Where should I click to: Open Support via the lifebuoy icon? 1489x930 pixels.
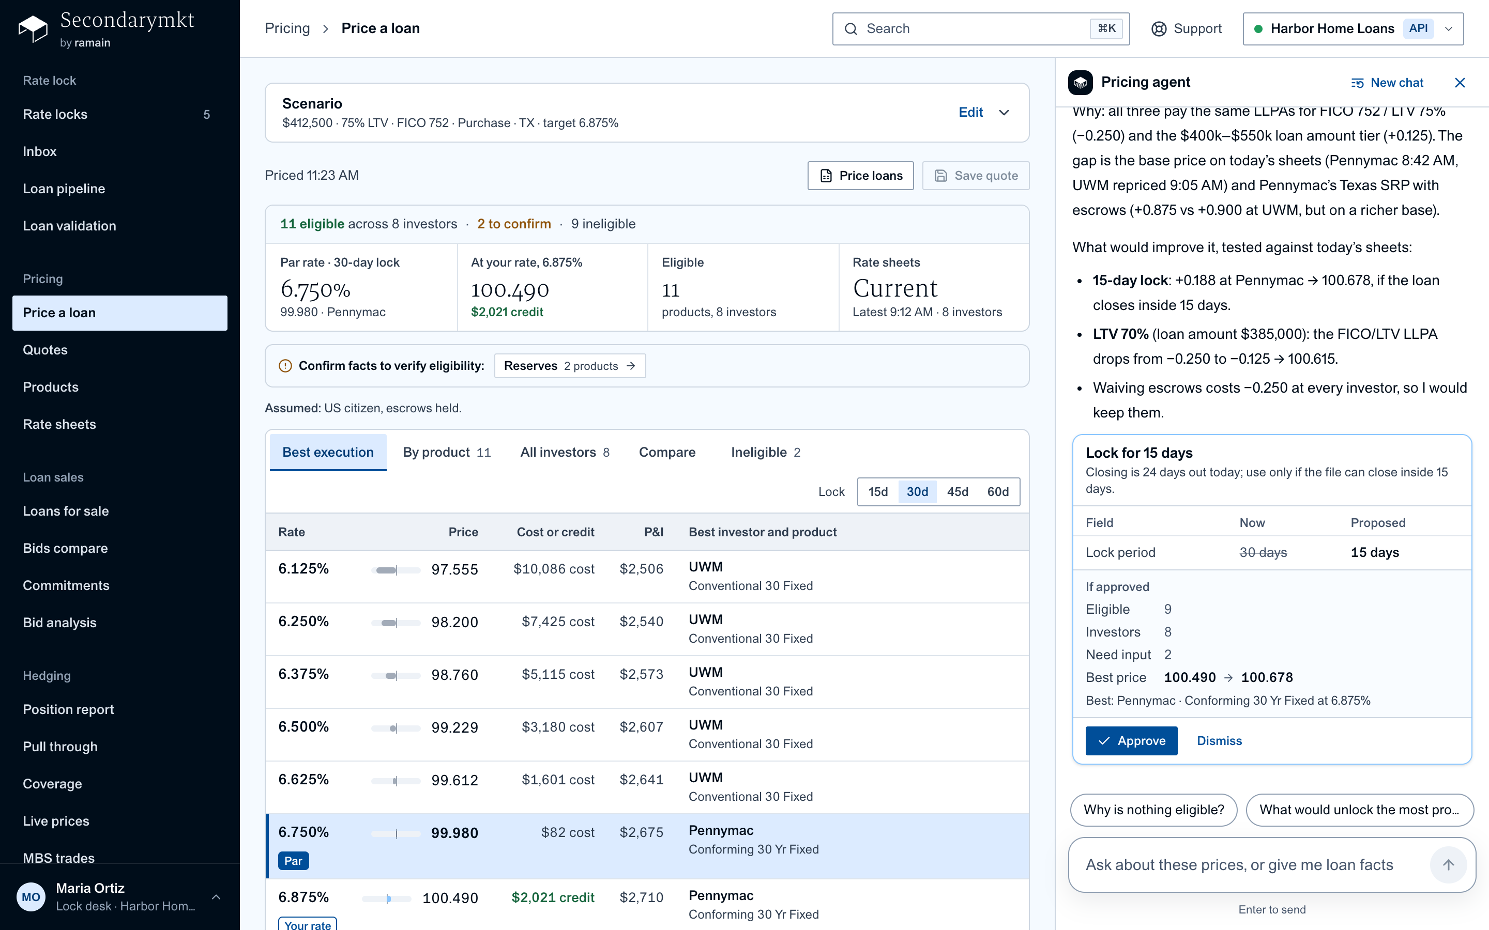(1159, 29)
